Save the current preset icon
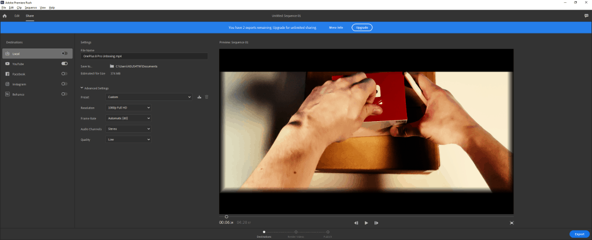The height and width of the screenshot is (240, 592). pyautogui.click(x=199, y=97)
